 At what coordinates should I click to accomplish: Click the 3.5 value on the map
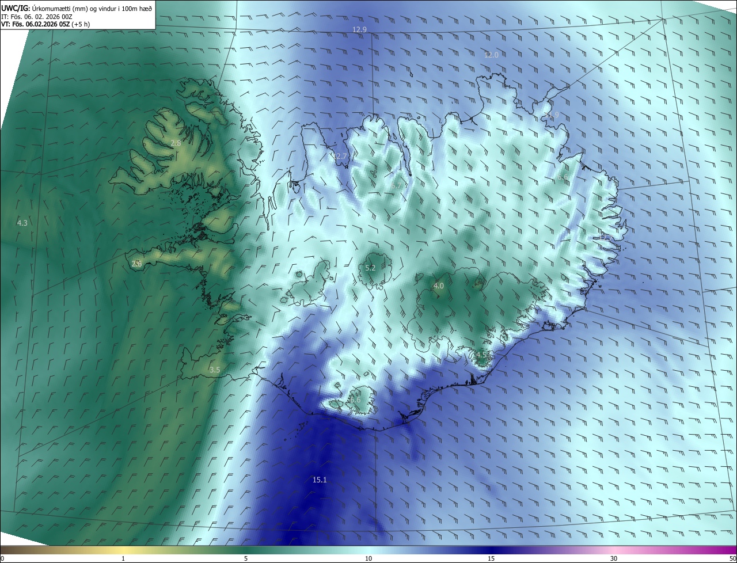(214, 370)
